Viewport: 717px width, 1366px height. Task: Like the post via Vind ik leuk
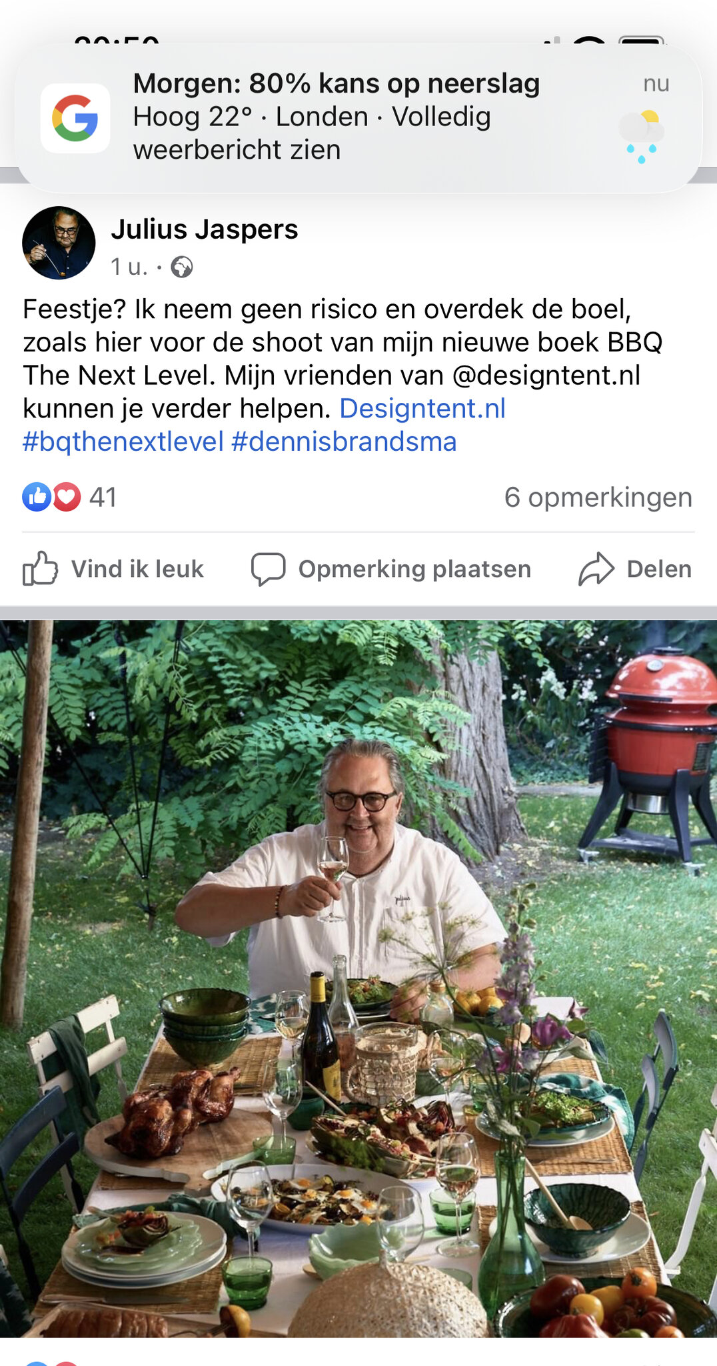point(113,568)
